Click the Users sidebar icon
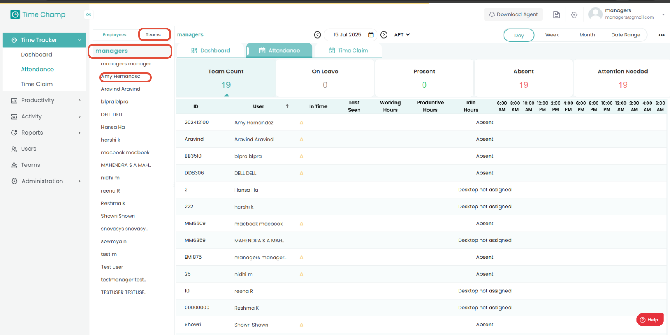 (x=14, y=149)
